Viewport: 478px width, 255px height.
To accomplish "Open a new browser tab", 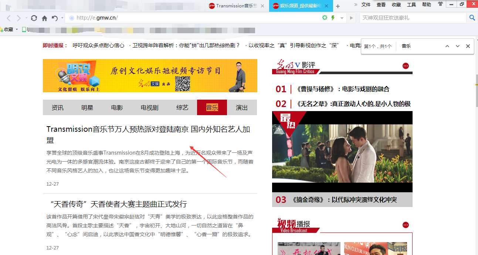I will (x=338, y=6).
